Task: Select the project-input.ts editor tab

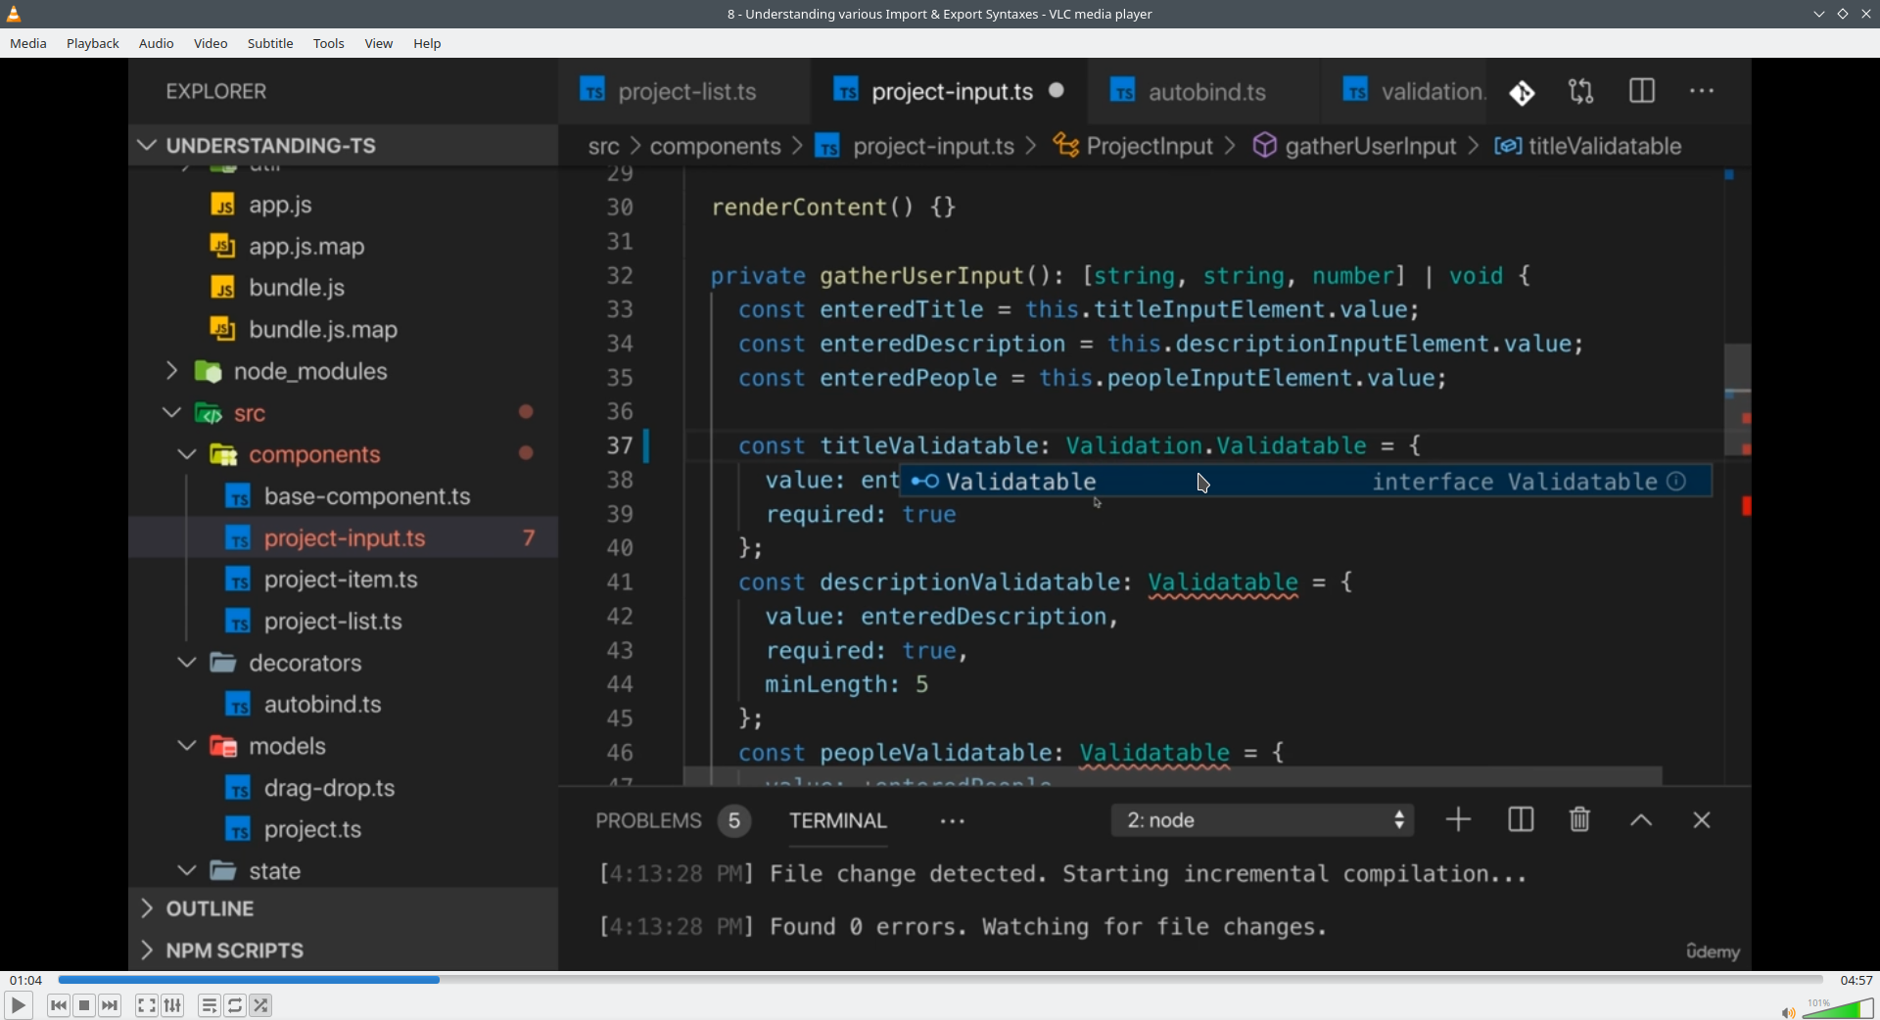Action: click(x=950, y=91)
